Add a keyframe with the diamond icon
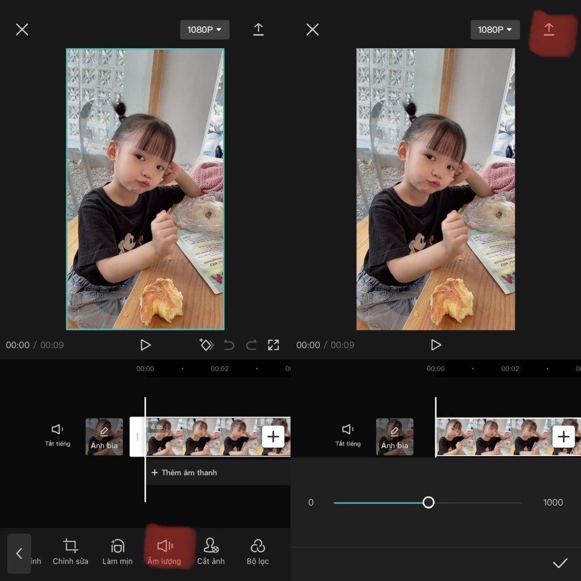581x581 pixels. point(206,345)
